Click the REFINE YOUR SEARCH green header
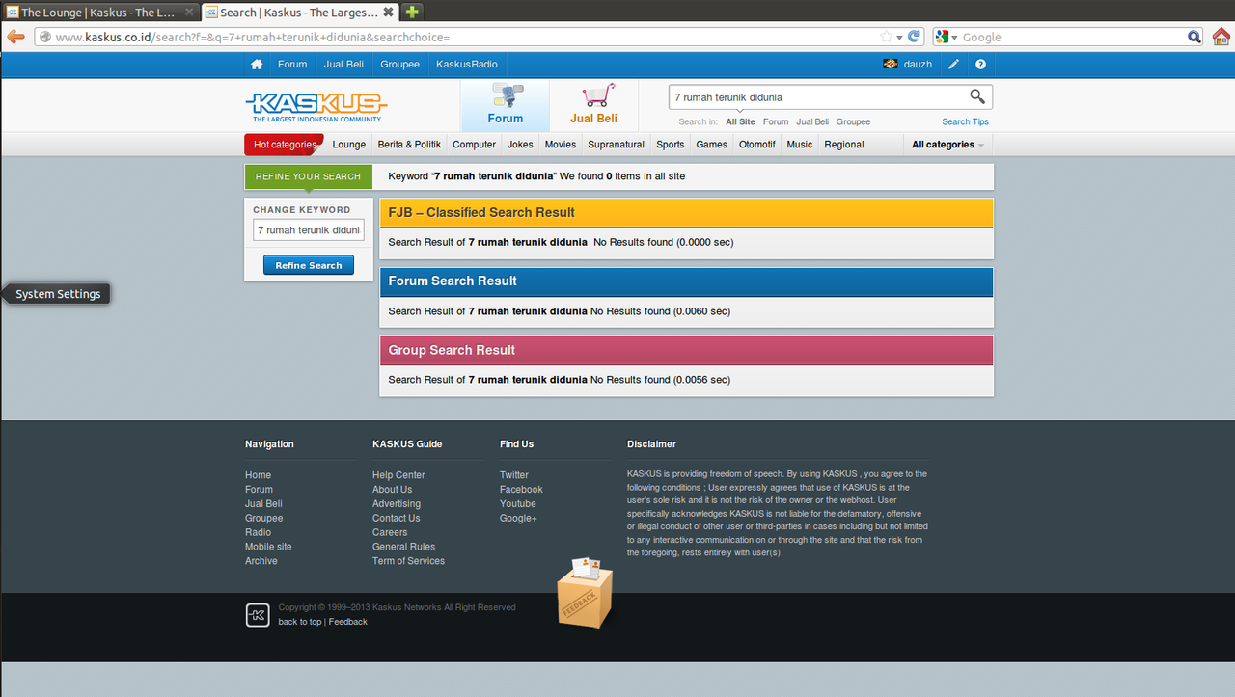 (308, 176)
